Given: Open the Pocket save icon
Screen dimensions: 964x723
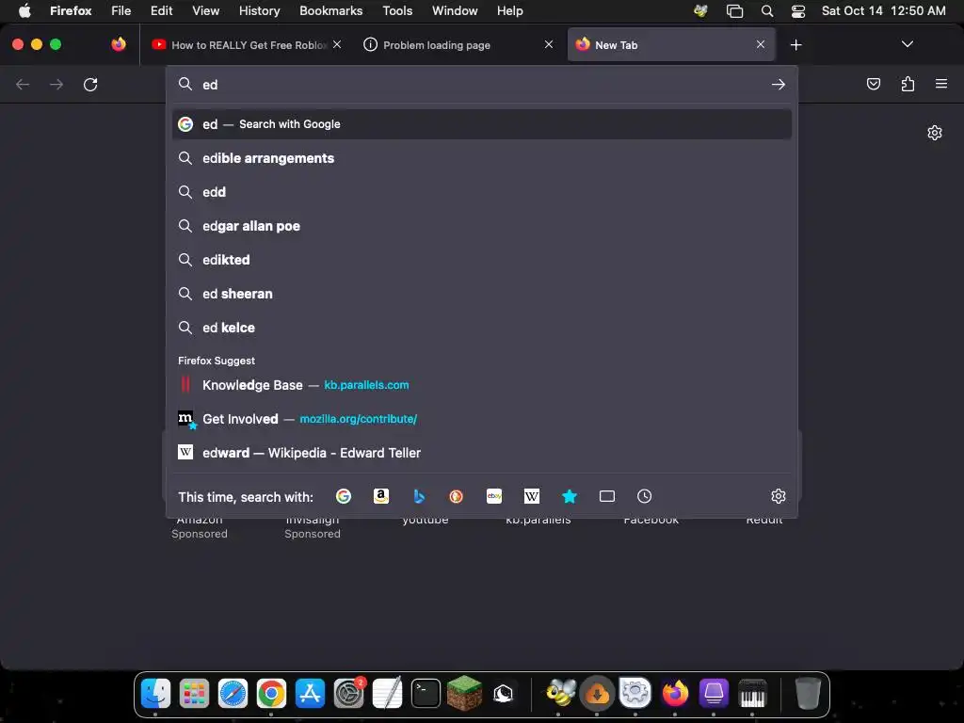Looking at the screenshot, I should [873, 84].
